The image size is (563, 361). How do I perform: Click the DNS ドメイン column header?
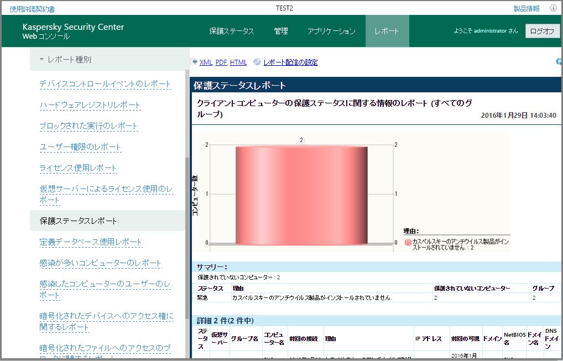551,338
